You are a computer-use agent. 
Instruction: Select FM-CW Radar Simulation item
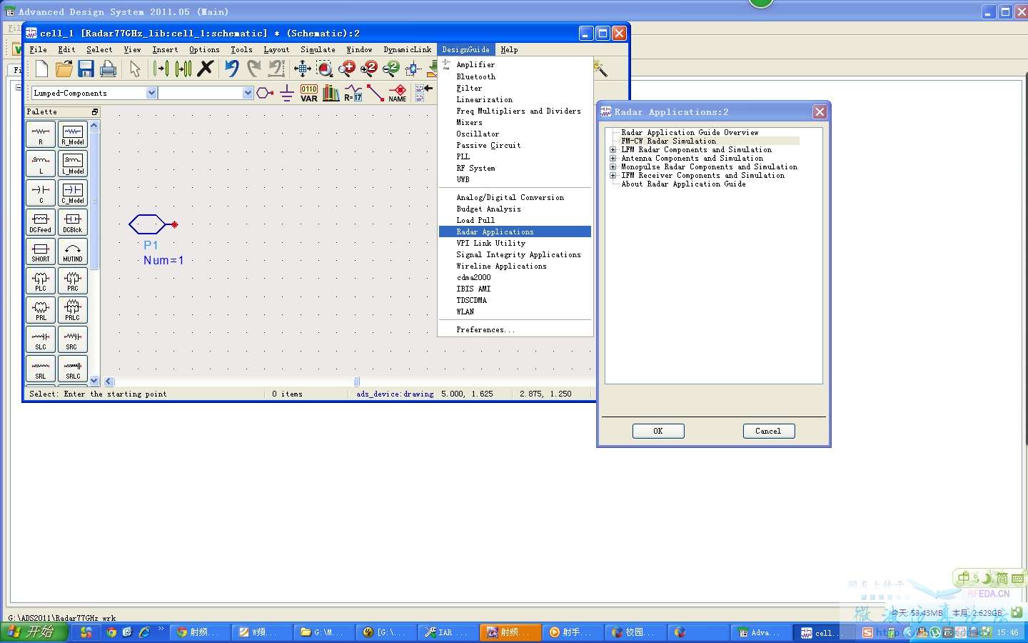(669, 141)
